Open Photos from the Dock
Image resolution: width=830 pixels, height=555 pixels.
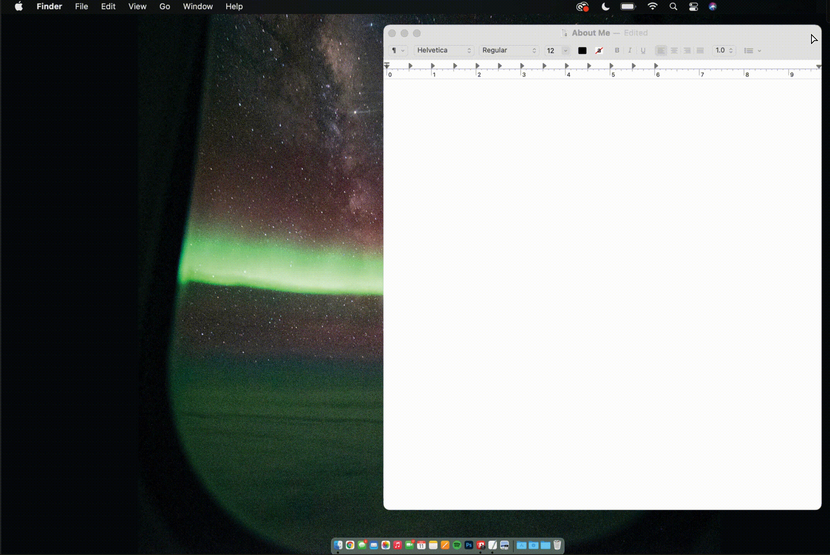[386, 545]
